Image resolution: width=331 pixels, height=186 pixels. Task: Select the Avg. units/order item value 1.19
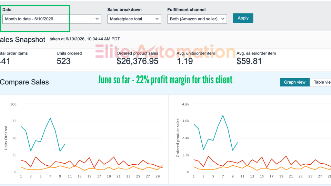click(x=185, y=61)
